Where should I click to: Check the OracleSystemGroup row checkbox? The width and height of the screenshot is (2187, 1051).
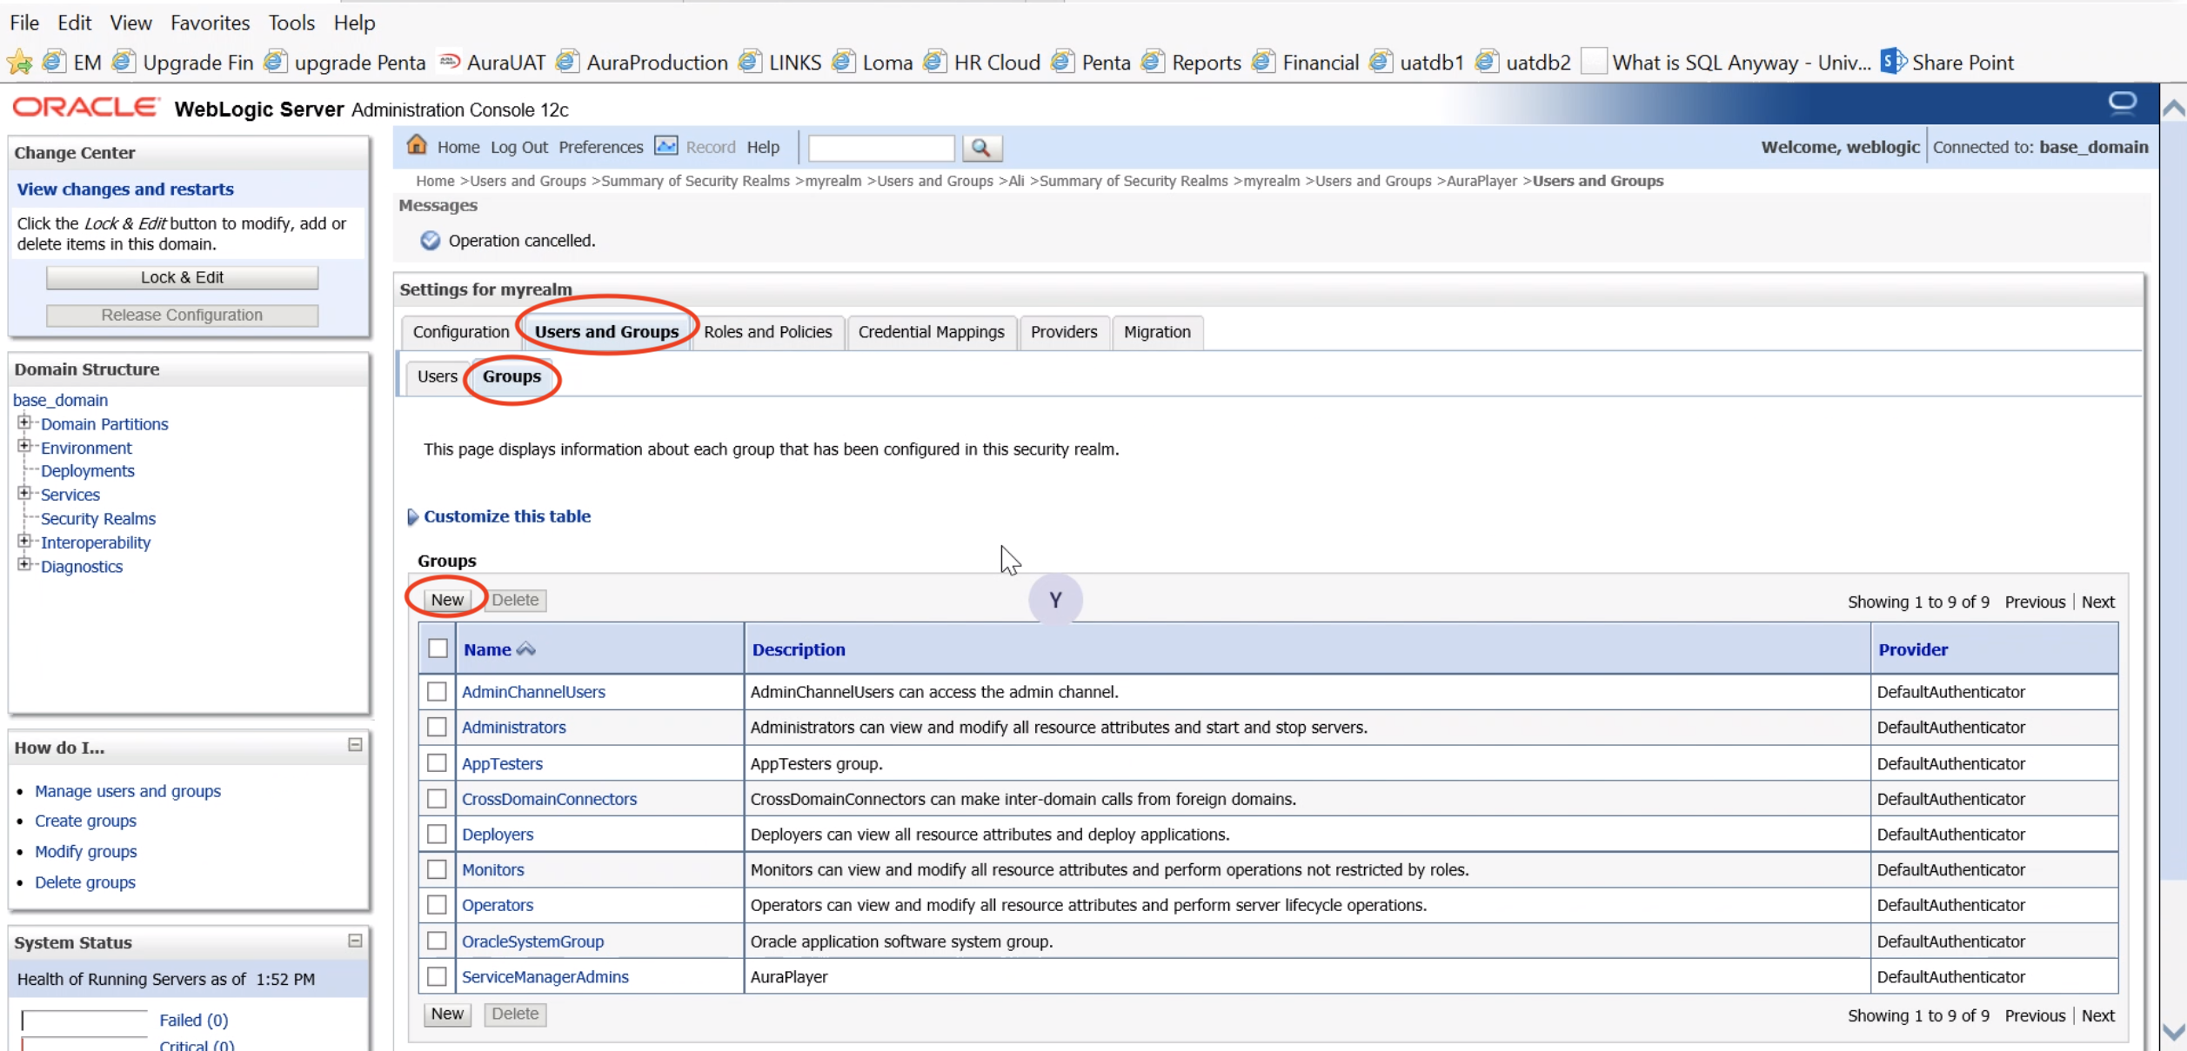[x=437, y=941]
